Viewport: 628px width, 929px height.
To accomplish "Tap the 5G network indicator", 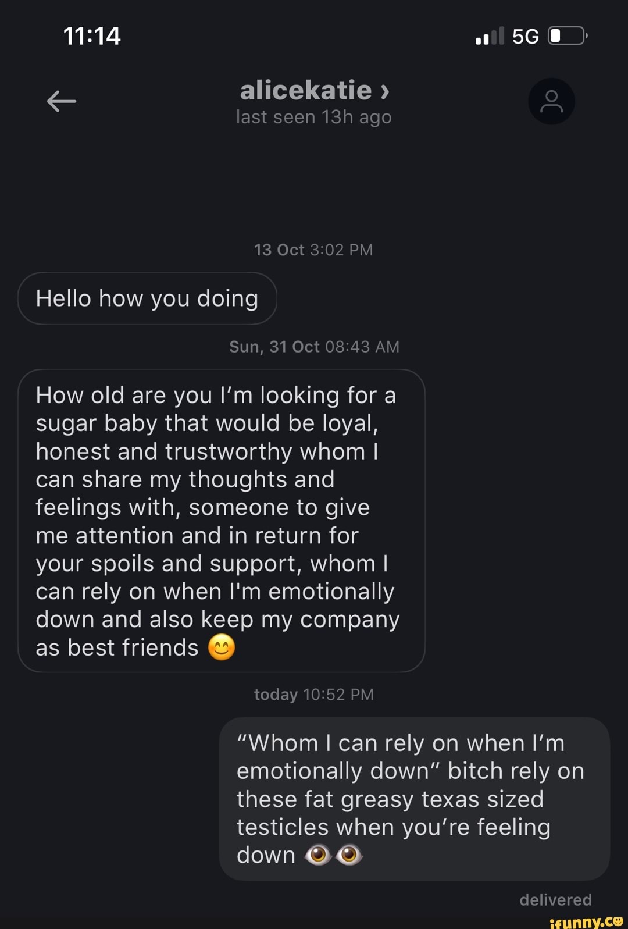I will pos(525,37).
